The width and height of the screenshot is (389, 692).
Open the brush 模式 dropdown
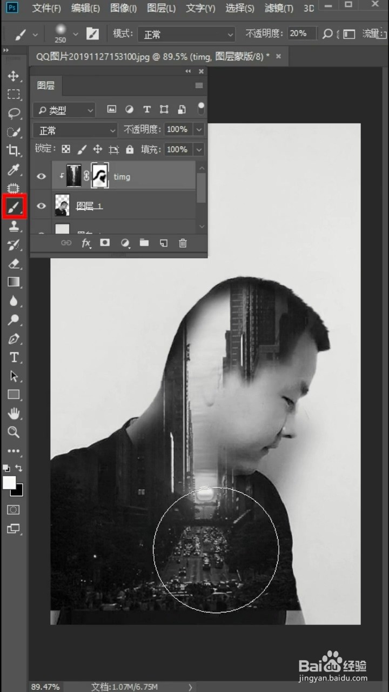coord(186,34)
